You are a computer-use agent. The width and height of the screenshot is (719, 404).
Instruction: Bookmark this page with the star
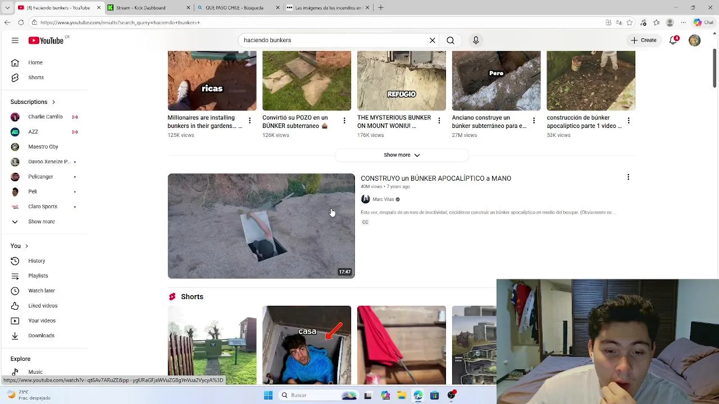(629, 22)
